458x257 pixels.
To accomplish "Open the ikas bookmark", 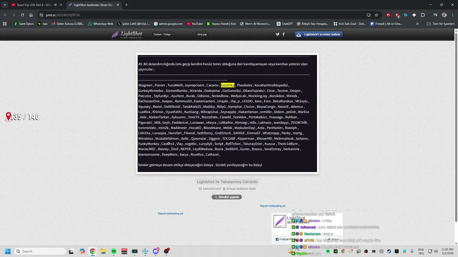I will click(x=43, y=24).
